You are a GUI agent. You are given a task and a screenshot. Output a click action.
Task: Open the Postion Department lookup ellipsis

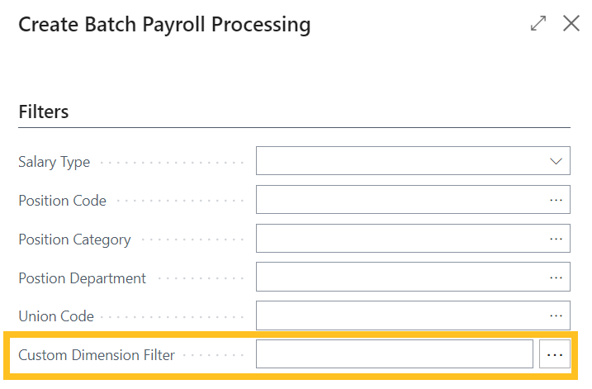click(556, 278)
